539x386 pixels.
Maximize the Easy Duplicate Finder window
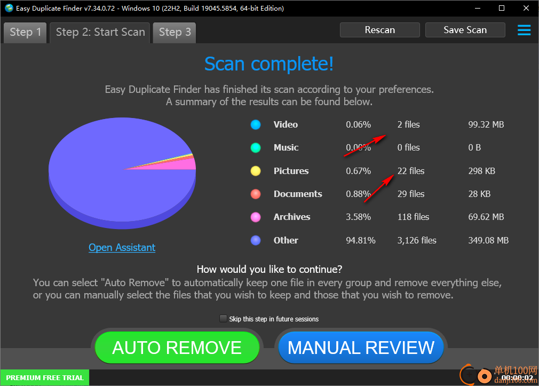point(502,8)
